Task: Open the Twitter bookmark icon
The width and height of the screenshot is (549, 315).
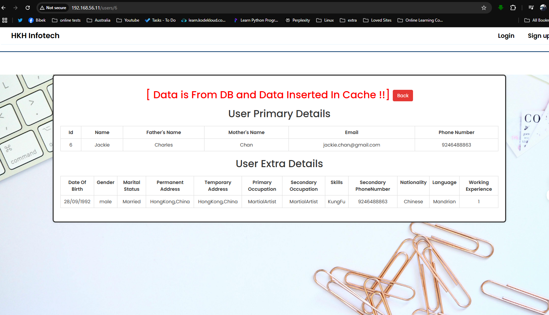Action: coord(20,20)
